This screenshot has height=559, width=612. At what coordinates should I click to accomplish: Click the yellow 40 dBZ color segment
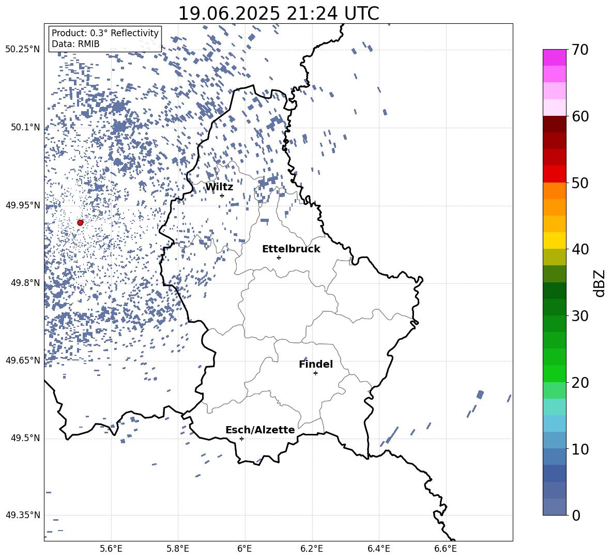point(555,240)
